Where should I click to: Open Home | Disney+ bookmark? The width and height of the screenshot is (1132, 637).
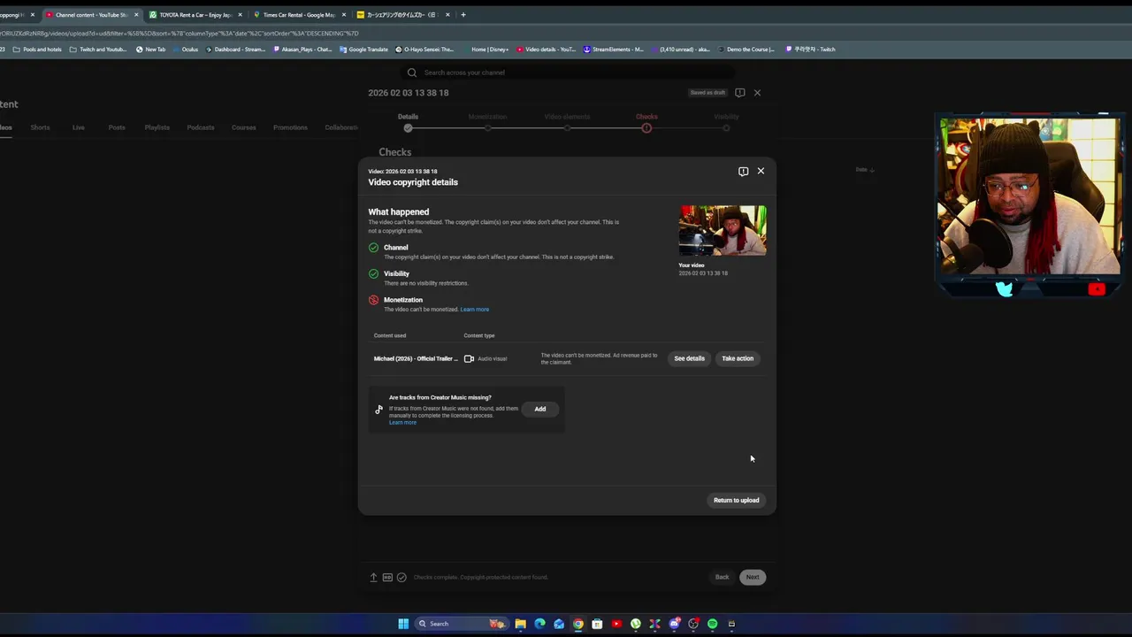click(x=486, y=50)
